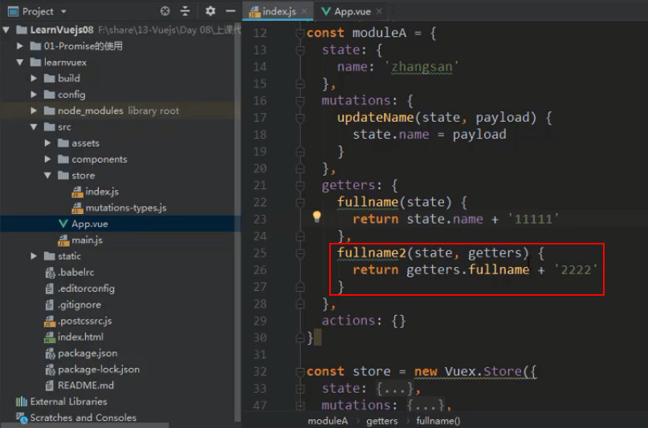Collapse the src folder

coord(34,127)
